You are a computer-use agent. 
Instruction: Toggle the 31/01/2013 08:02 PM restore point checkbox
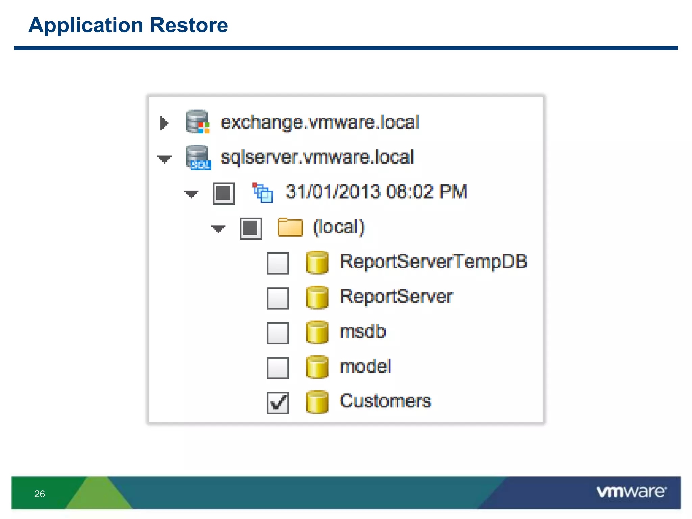click(224, 194)
